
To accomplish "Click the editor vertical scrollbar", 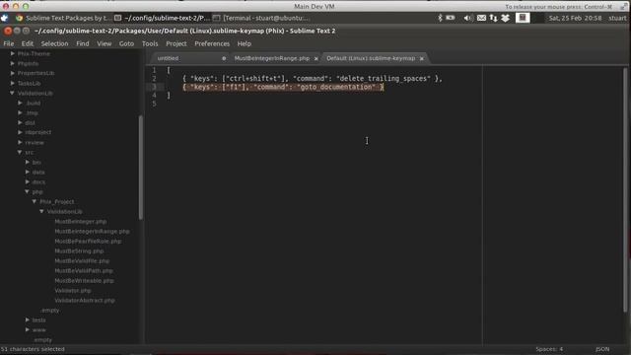I will 625,189.
